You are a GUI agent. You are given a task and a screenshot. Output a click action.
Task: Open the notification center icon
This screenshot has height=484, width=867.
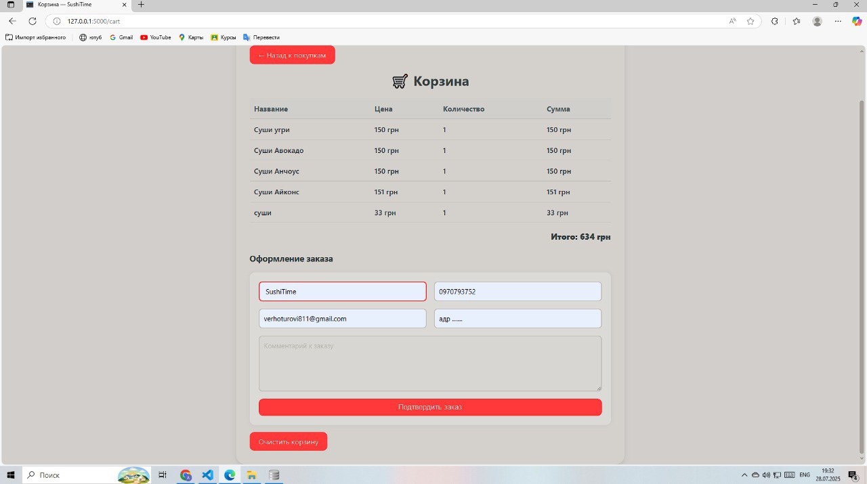[x=853, y=475]
